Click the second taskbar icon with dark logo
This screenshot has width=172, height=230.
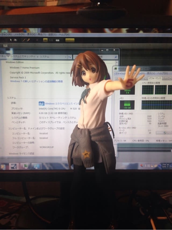[14, 166]
